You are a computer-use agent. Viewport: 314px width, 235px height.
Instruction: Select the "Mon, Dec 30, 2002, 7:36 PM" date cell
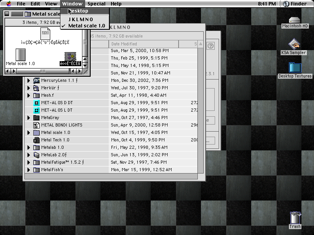coord(139,80)
